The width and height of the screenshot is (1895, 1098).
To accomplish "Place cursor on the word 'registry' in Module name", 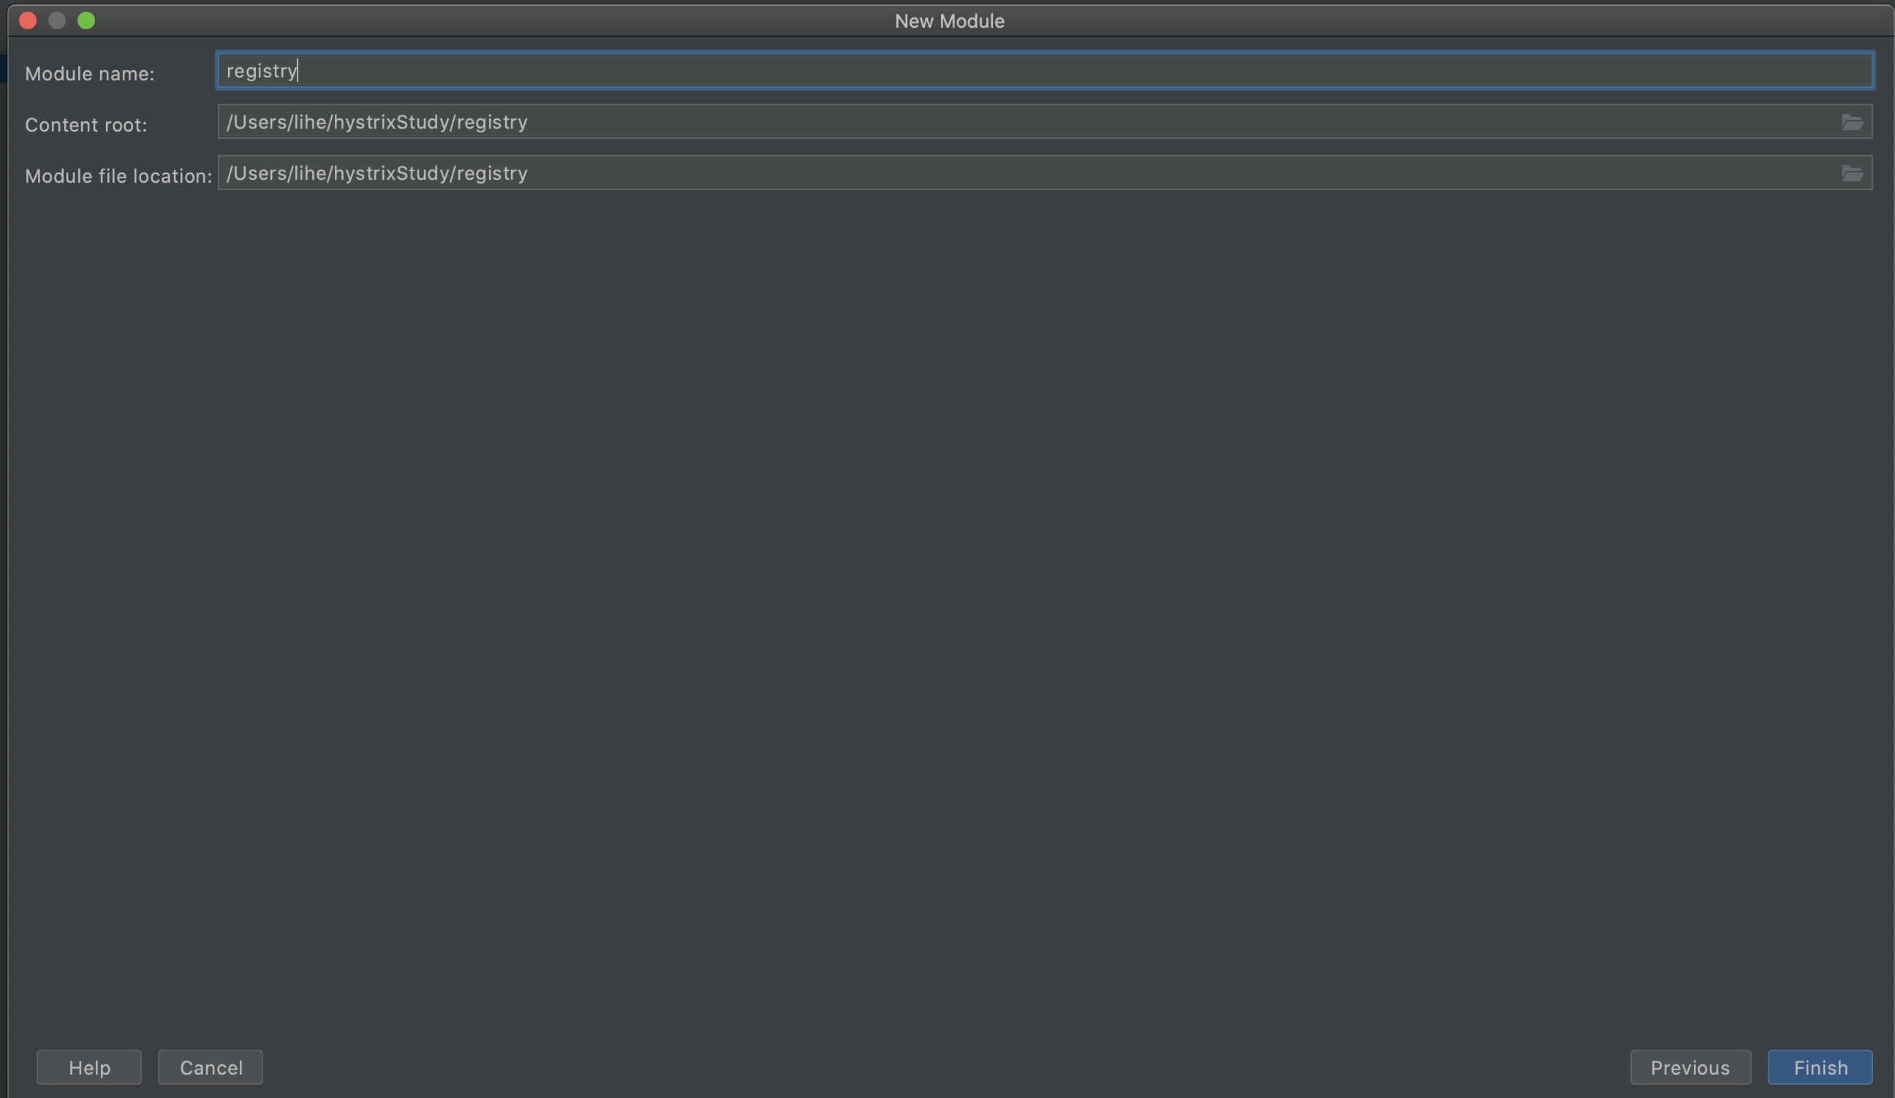I will point(261,71).
